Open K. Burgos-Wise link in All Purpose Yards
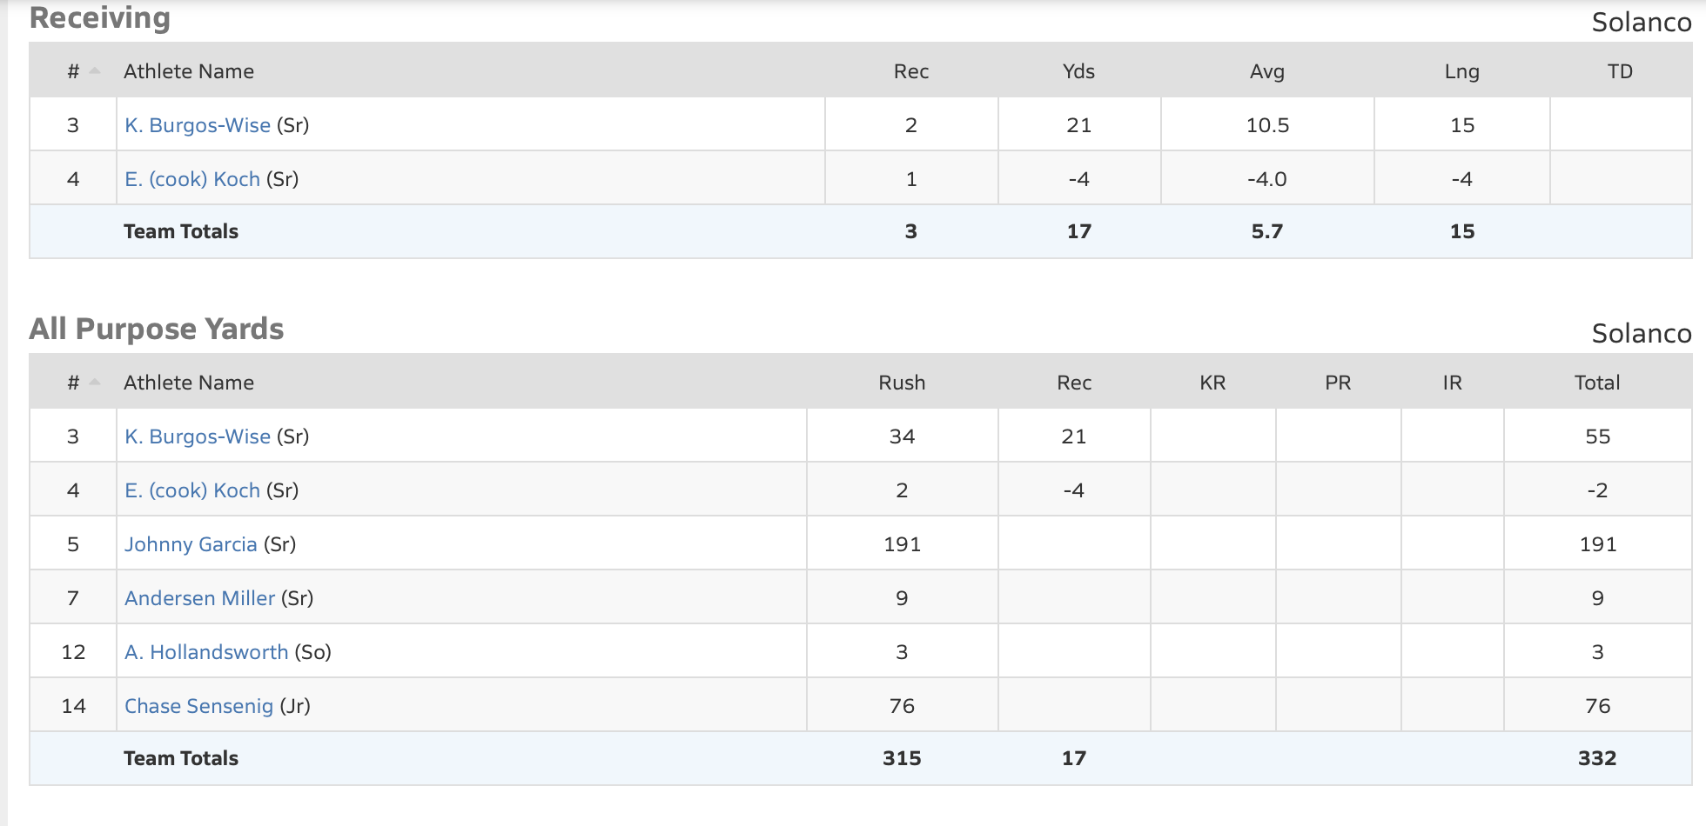 pyautogui.click(x=198, y=436)
